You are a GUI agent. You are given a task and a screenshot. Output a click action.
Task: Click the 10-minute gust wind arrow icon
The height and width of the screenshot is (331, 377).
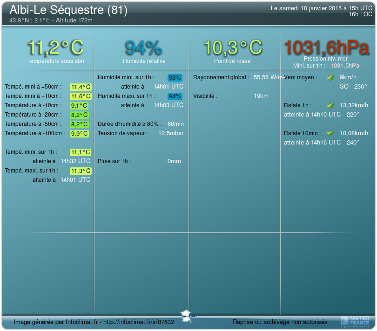tap(330, 133)
